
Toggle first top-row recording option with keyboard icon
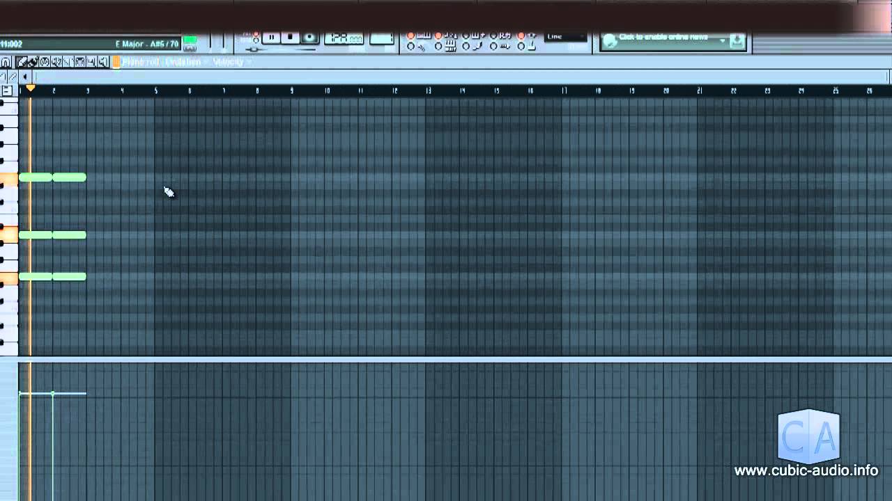click(411, 35)
